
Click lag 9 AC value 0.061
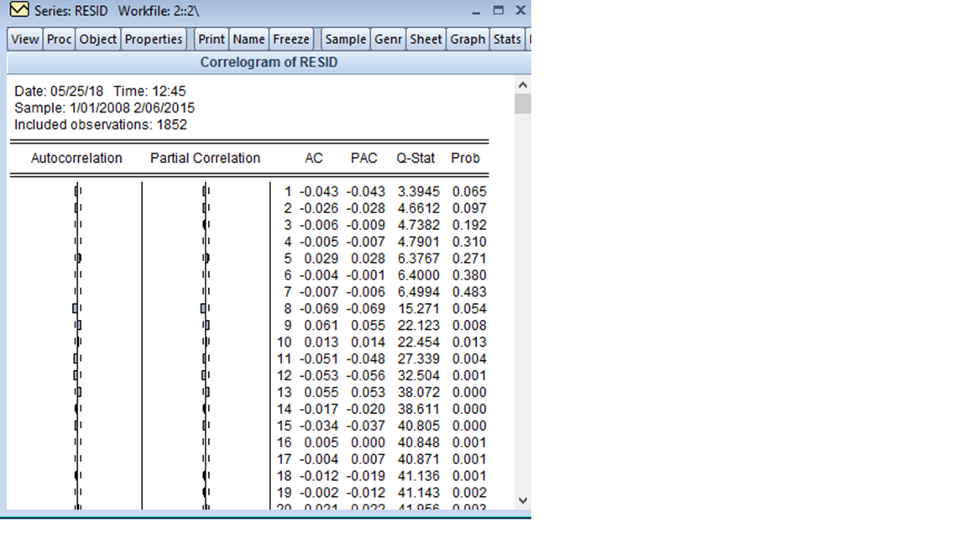coord(321,325)
